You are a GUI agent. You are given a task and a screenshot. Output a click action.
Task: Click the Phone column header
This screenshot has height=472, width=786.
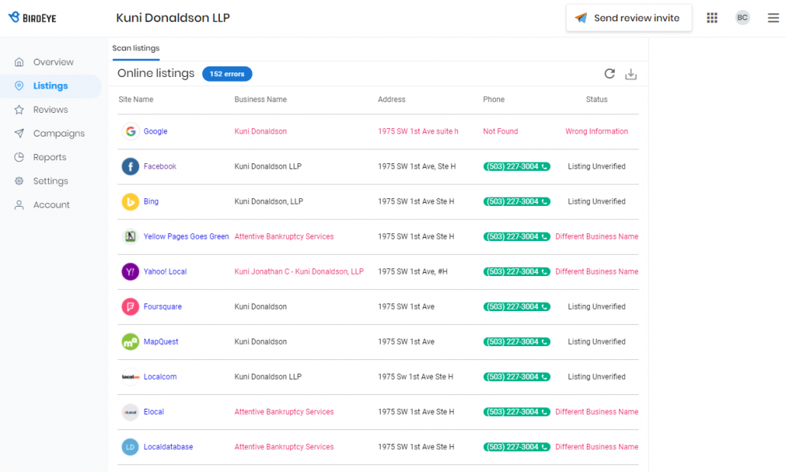494,99
